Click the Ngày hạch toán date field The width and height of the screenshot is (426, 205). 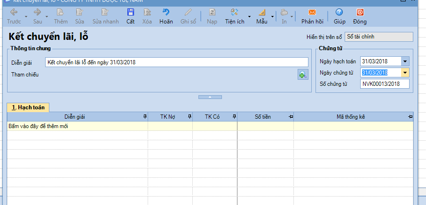pos(381,61)
